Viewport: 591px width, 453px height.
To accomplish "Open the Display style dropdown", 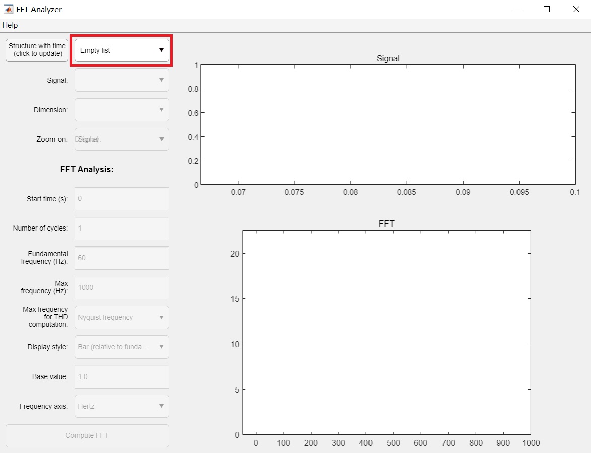I will coord(121,347).
